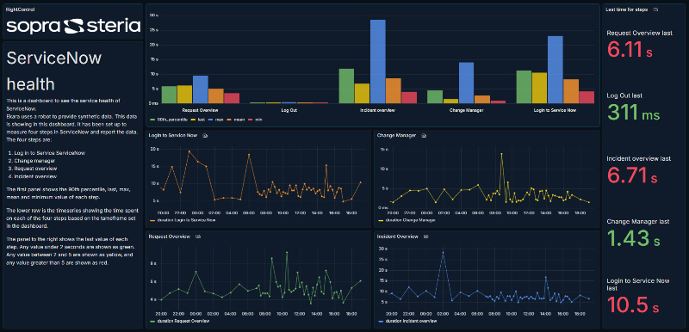Click the orange mean bar in Incident overview group
689x332 pixels.
[x=394, y=91]
